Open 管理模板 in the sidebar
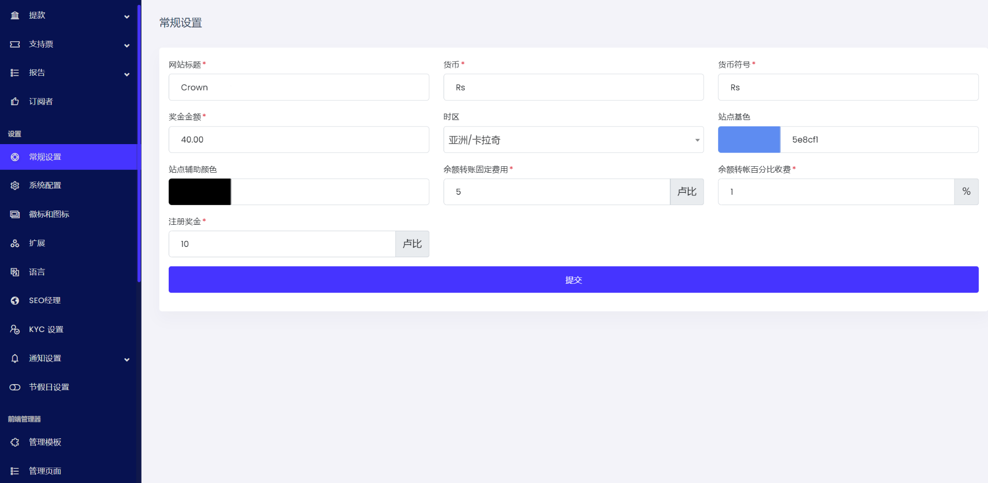This screenshot has width=988, height=483. click(x=68, y=442)
